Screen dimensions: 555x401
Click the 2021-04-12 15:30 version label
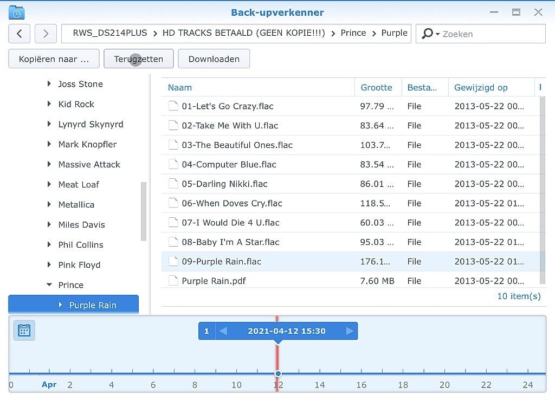[x=286, y=331]
